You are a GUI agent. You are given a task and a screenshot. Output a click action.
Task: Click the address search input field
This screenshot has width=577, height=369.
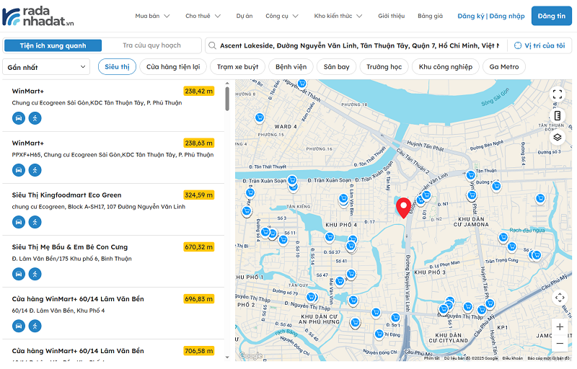357,45
